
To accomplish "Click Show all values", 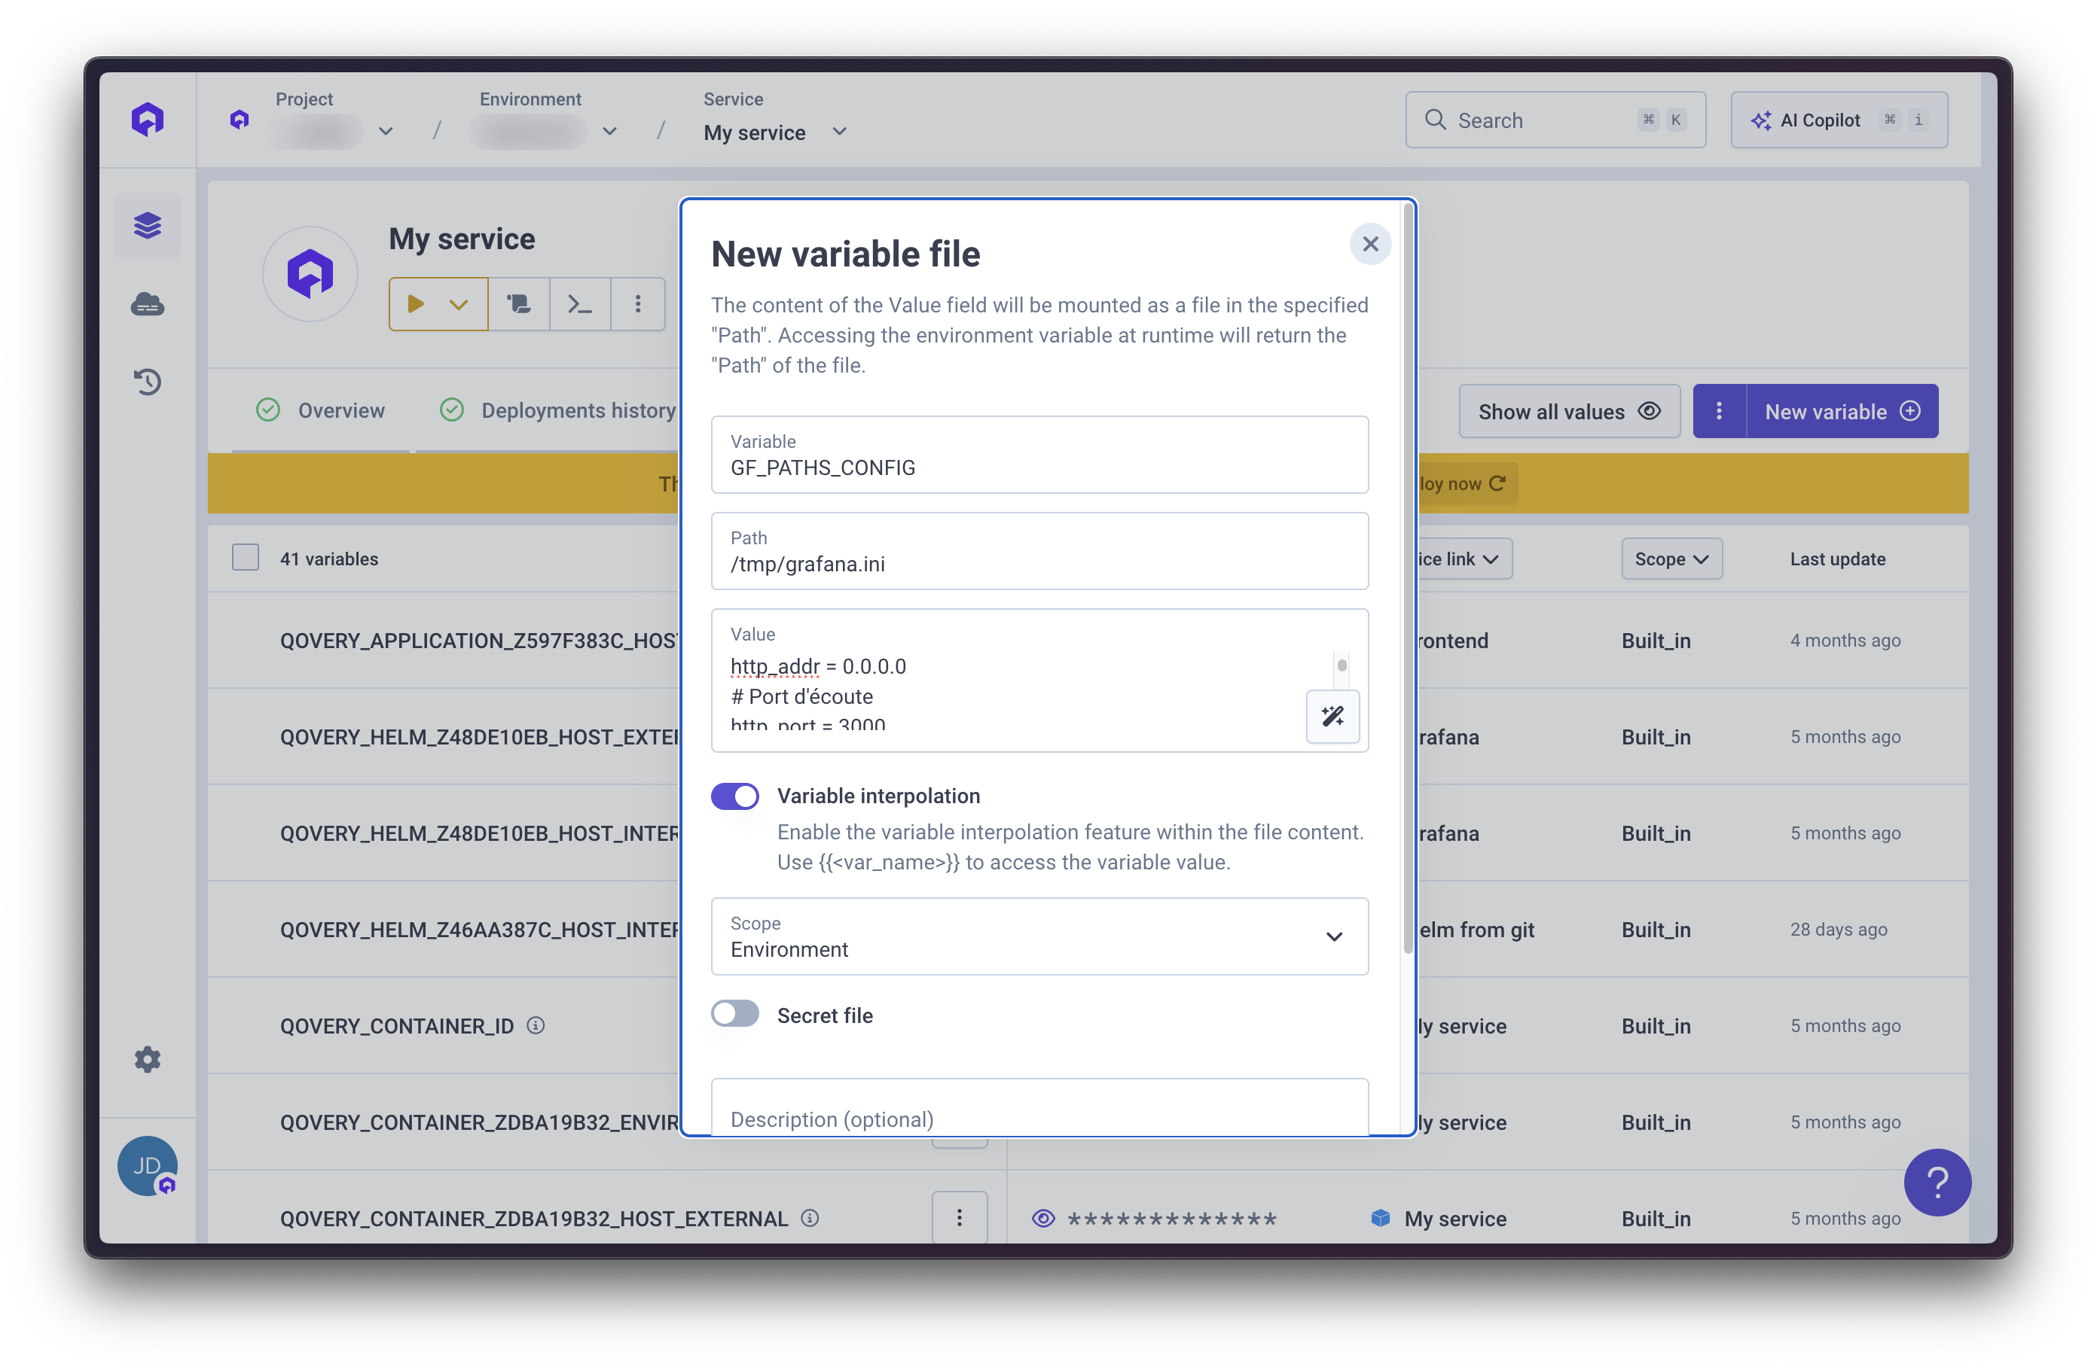I will [x=1568, y=410].
